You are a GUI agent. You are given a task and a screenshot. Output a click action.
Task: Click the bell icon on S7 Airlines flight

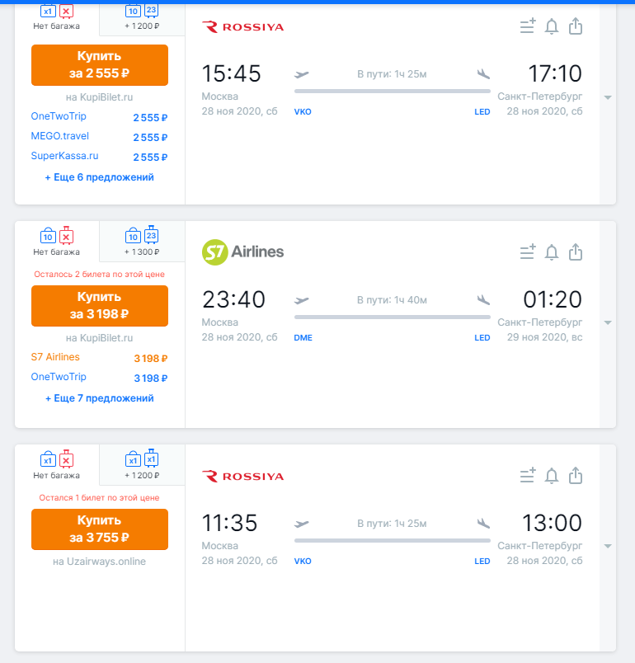point(551,252)
